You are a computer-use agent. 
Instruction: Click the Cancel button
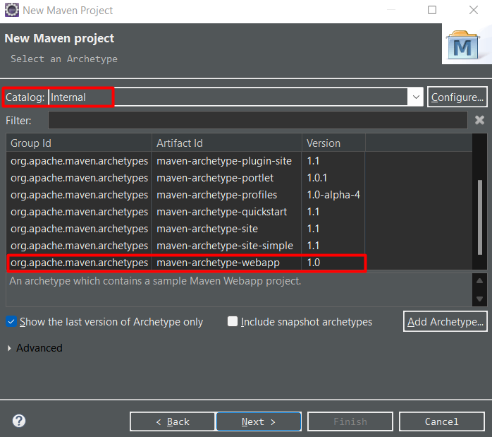pyautogui.click(x=442, y=421)
